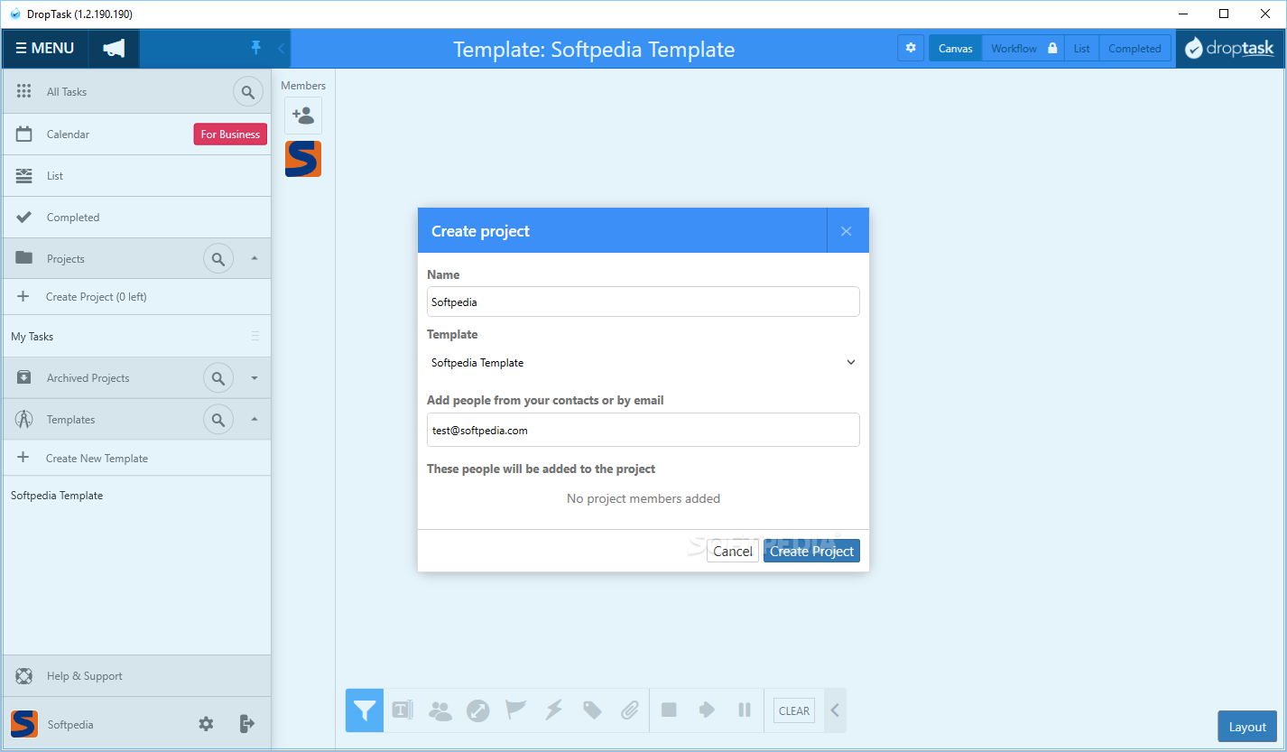Click the Create Project button

click(x=812, y=552)
